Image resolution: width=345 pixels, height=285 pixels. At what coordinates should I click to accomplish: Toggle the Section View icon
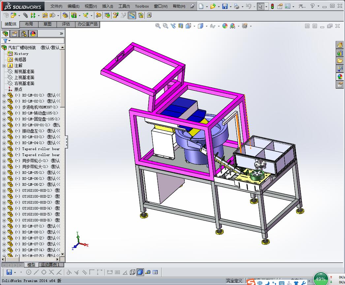[x=181, y=26]
